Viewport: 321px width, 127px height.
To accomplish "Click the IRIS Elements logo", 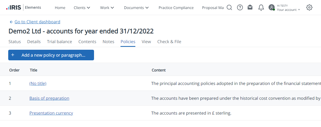I will coord(24,7).
